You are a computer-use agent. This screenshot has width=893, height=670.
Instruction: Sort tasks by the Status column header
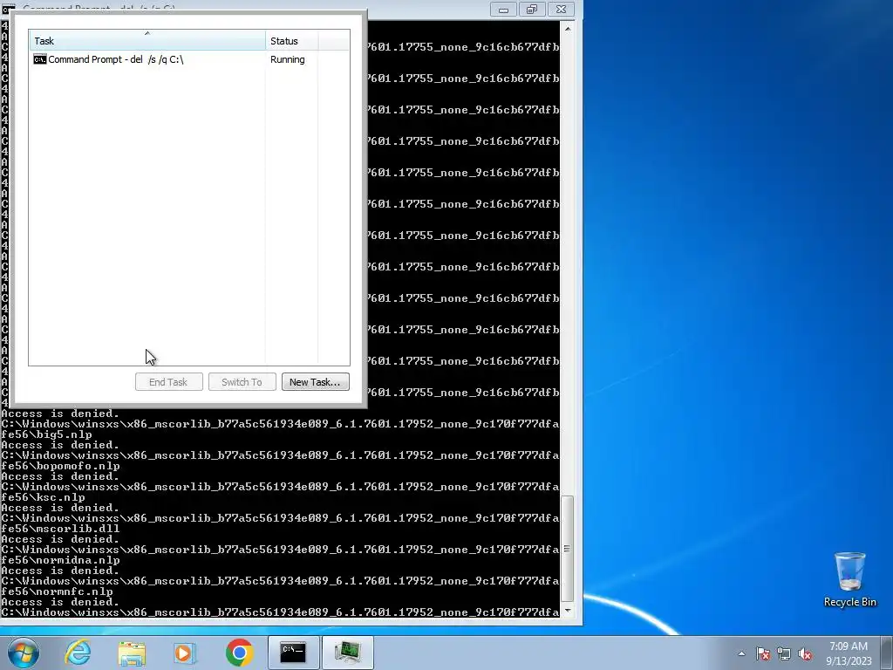(x=291, y=40)
